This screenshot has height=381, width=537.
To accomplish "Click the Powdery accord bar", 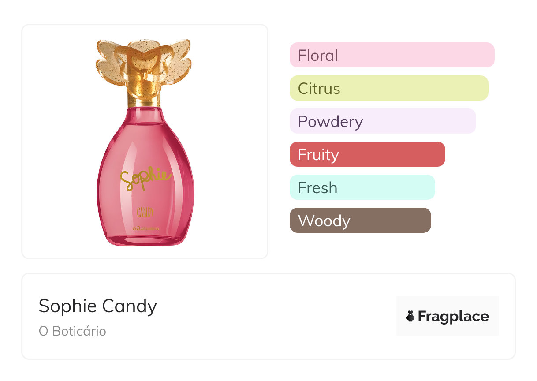I will coord(382,121).
